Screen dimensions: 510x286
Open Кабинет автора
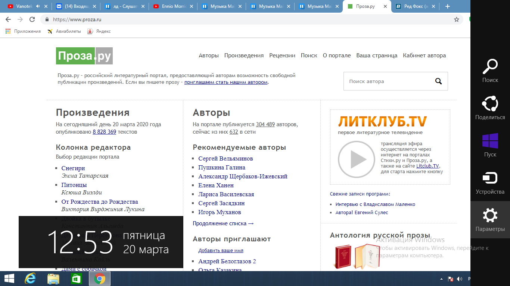tap(425, 55)
